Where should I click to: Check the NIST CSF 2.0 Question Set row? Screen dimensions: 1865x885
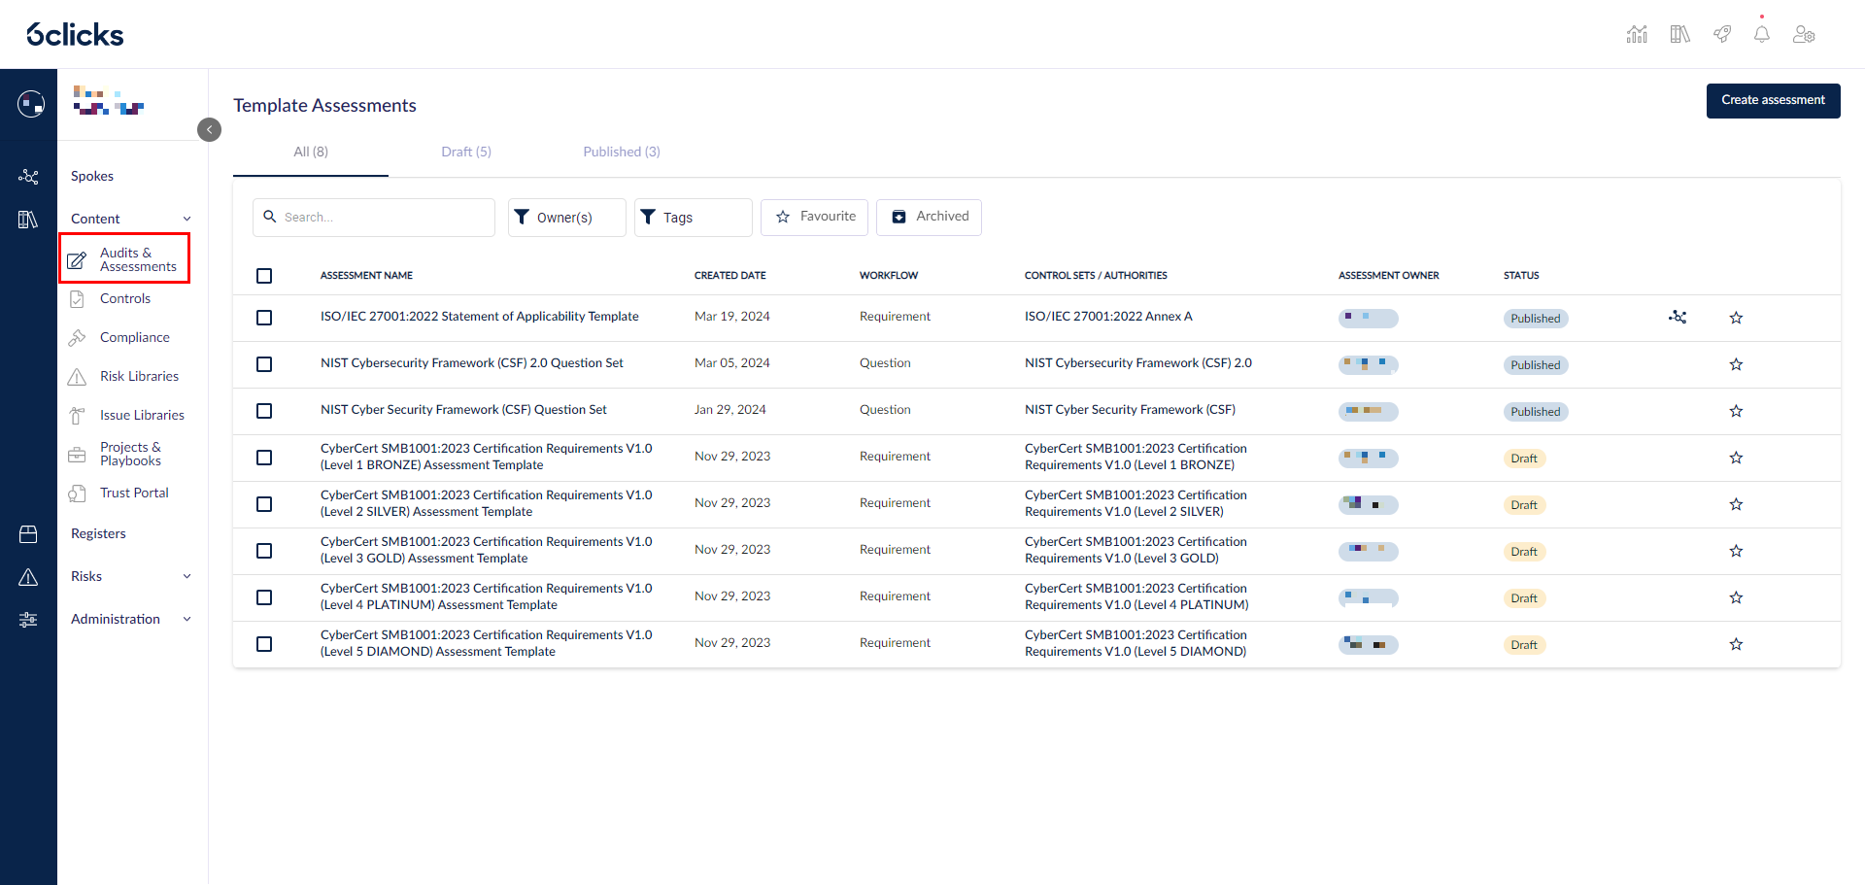coord(264,364)
